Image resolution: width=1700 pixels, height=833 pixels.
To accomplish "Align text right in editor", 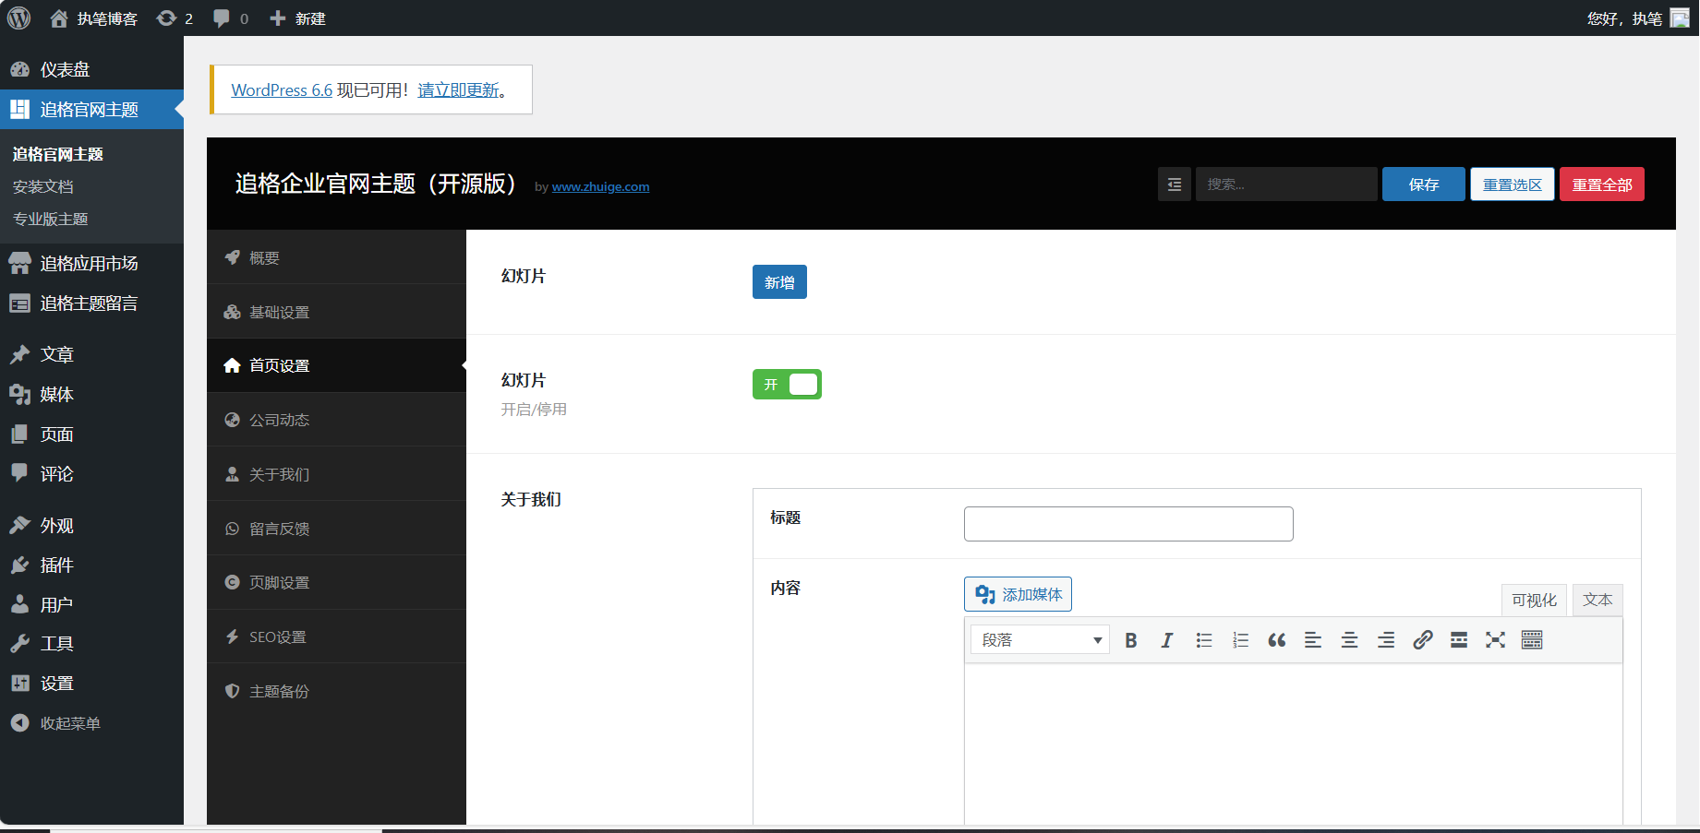I will click(x=1386, y=640).
